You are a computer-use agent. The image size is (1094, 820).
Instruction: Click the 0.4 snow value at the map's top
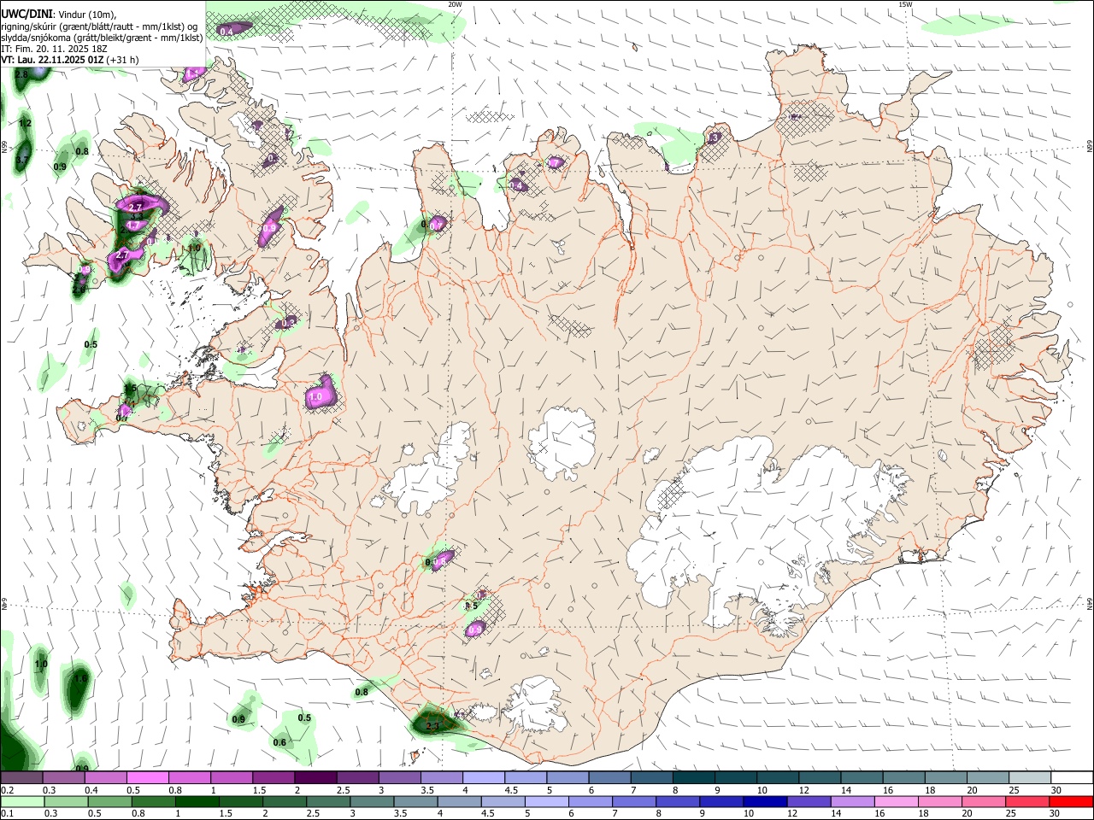[x=226, y=31]
